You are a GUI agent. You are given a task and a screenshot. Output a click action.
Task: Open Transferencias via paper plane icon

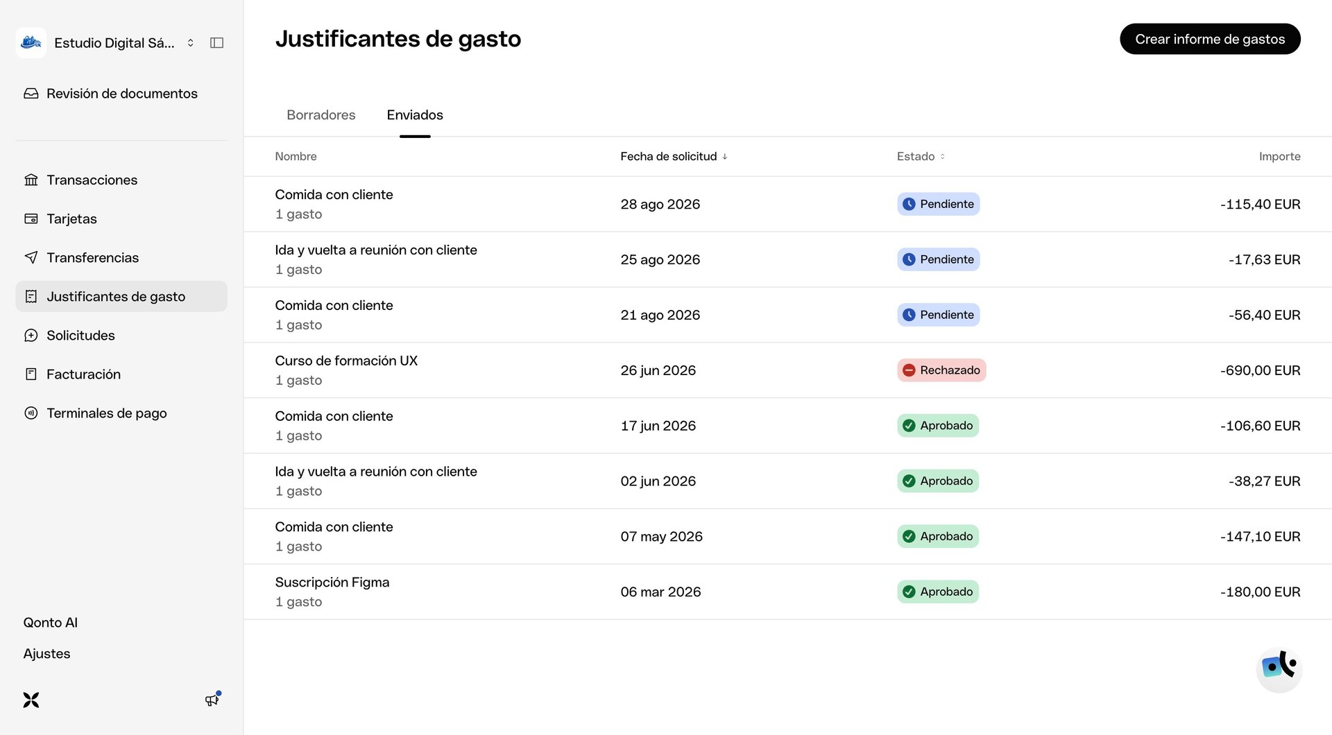click(31, 258)
